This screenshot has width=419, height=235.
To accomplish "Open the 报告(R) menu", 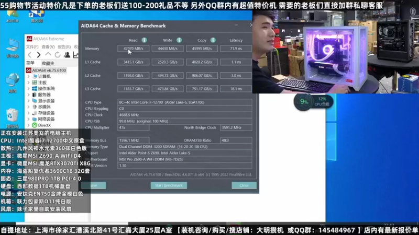I will (64, 47).
